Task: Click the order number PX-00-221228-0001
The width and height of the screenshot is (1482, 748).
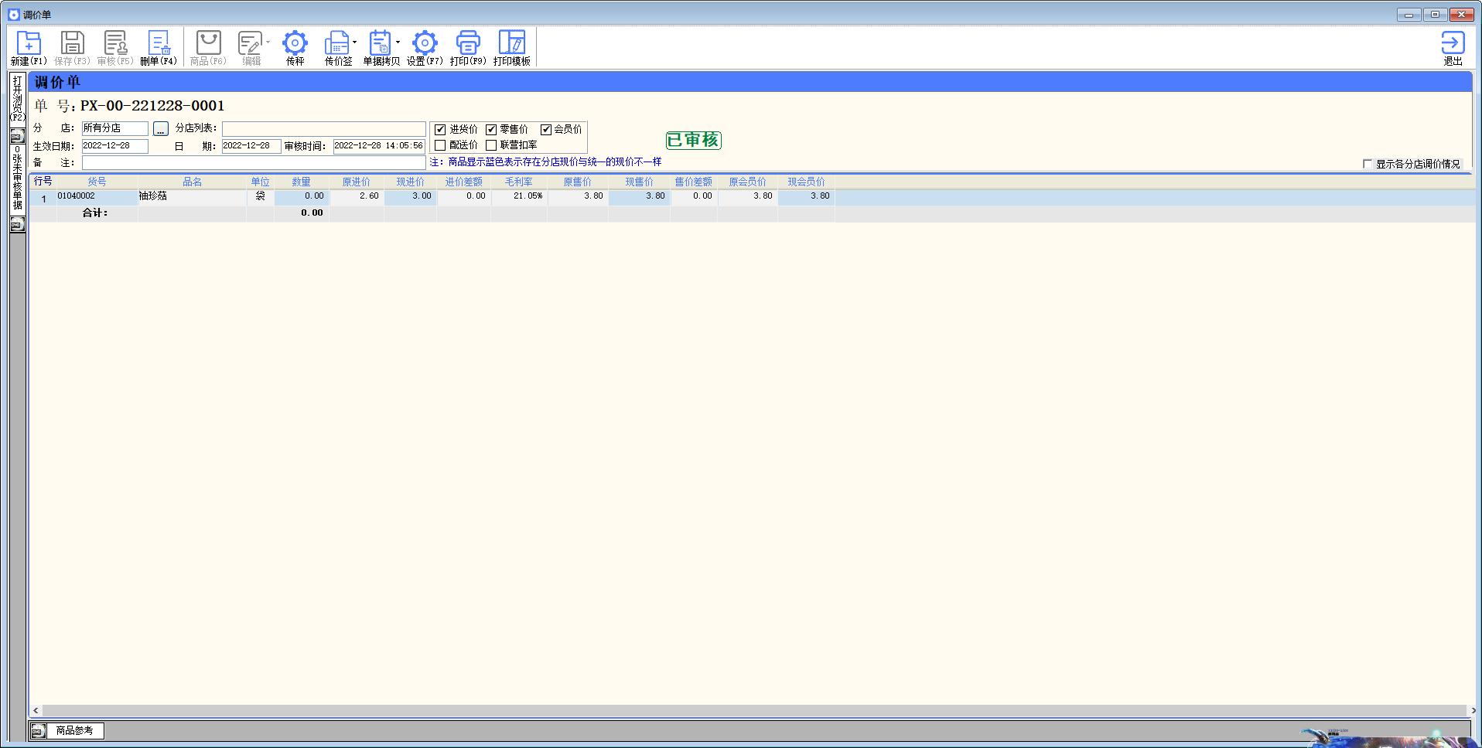Action: [x=152, y=106]
